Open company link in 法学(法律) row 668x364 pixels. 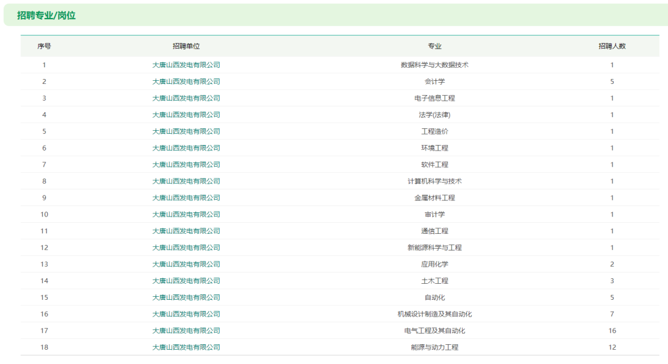[186, 115]
